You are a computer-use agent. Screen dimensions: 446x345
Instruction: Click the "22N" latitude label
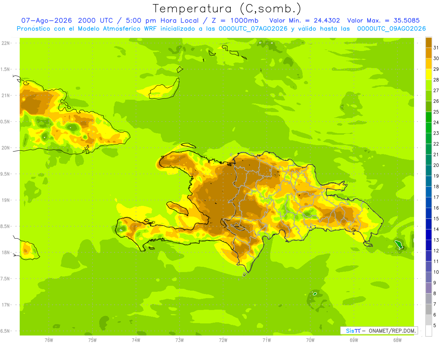coord(6,43)
